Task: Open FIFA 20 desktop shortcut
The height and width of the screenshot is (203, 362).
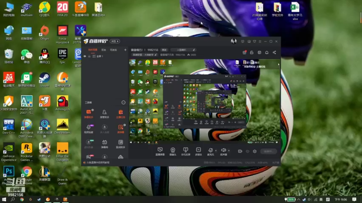Action: point(62,9)
